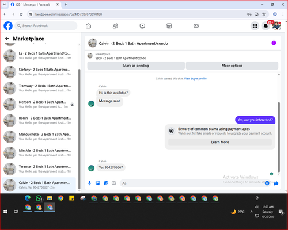Screen dimensions: 288x230
Task: Open the emoji picker in message box
Action: [x=267, y=183]
